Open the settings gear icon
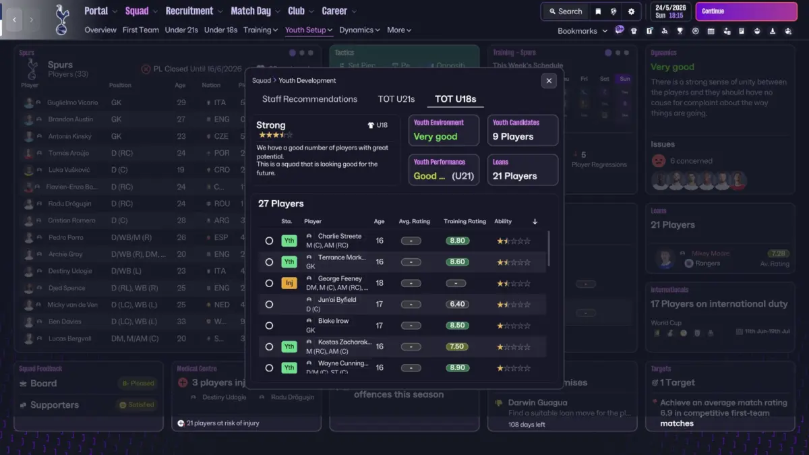 [631, 11]
